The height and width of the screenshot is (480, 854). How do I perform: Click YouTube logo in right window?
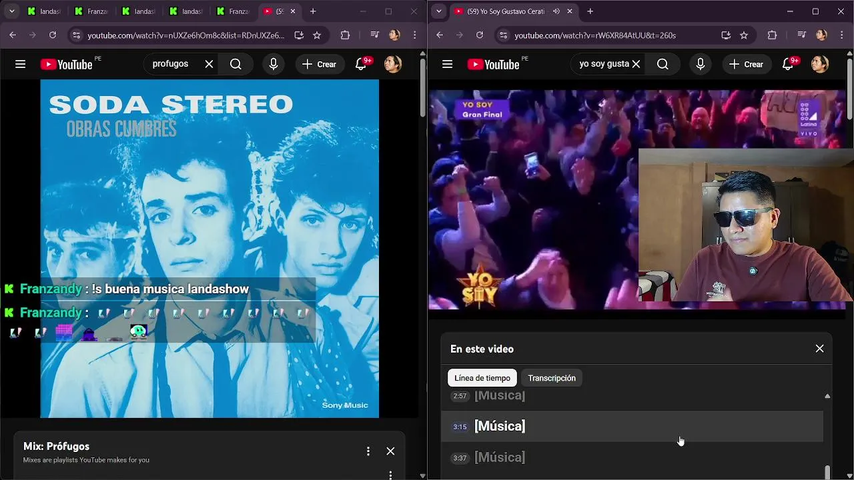click(493, 64)
